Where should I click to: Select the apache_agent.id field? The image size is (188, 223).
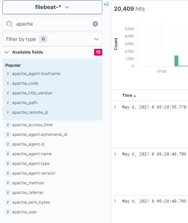point(28,144)
